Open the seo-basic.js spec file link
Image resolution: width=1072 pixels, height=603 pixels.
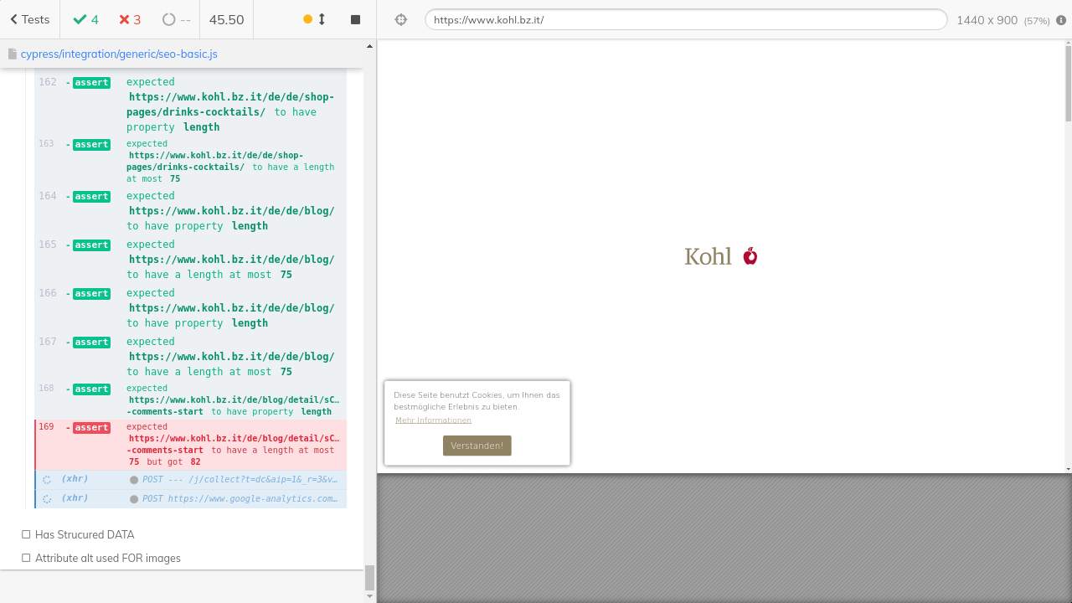118,54
